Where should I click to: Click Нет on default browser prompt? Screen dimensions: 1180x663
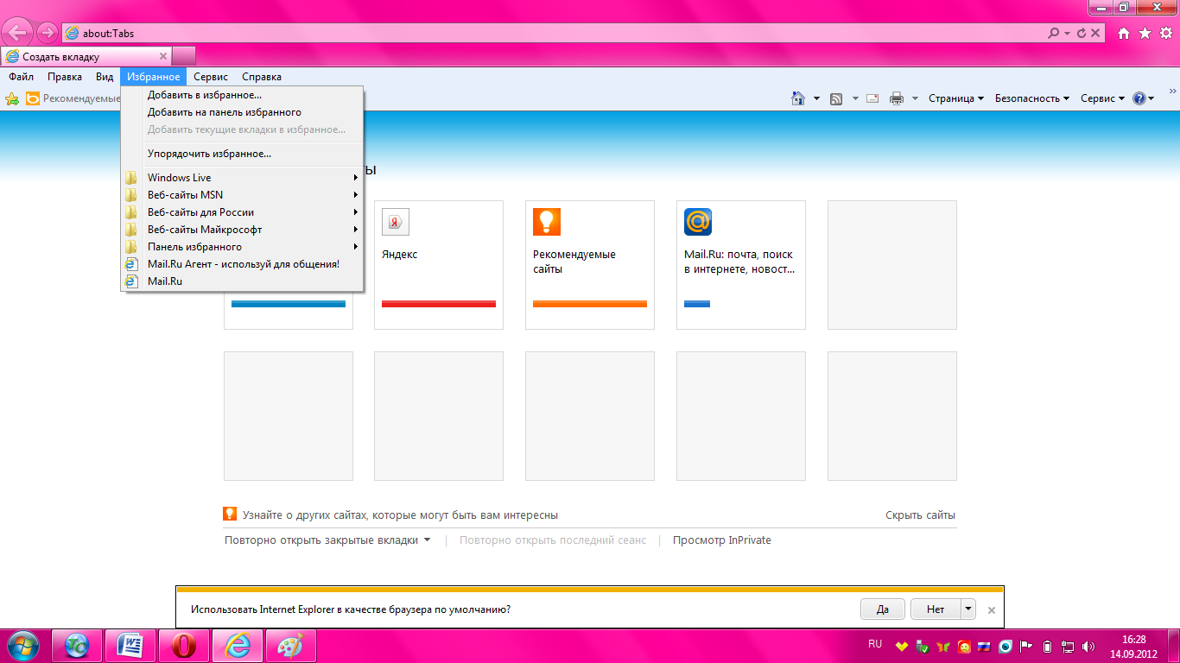coord(936,609)
